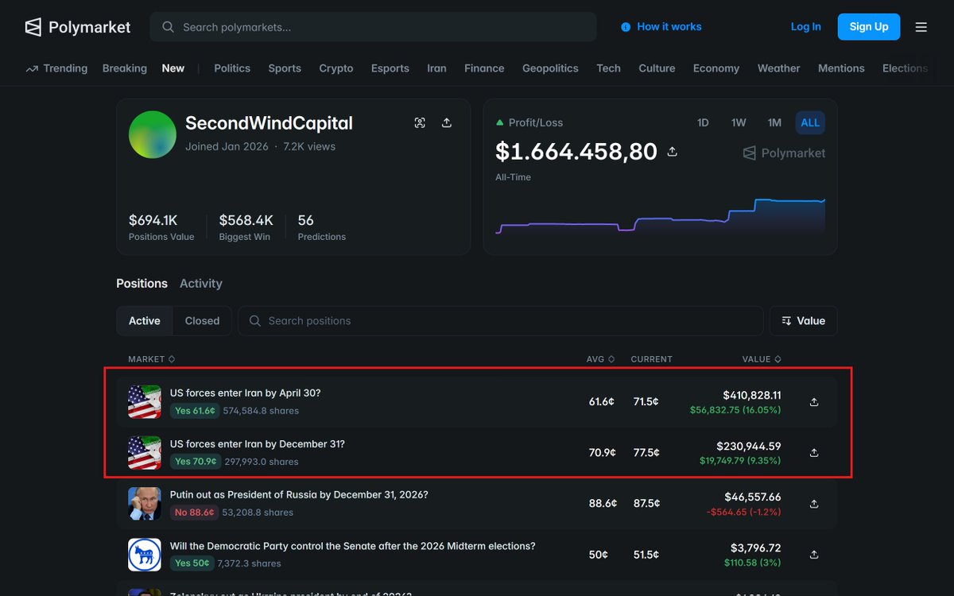
Task: Go to Crypto category
Action: click(336, 68)
